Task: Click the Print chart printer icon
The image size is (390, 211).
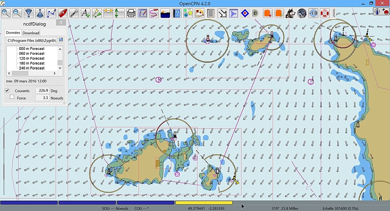Action: (x=131, y=13)
